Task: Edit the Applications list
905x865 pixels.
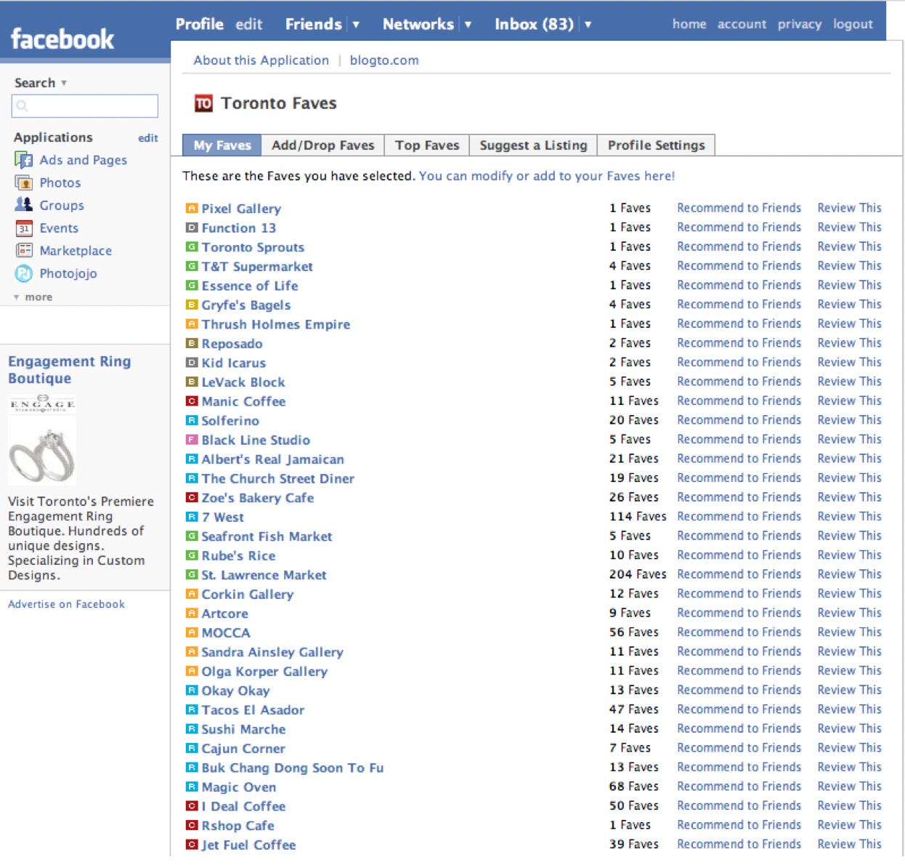Action: coord(148,138)
